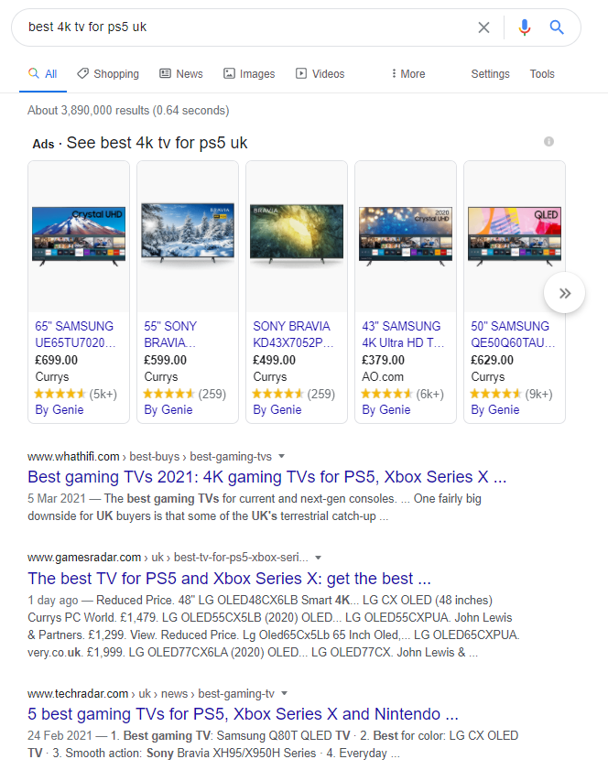
Task: Open the 50" SAMSUNG QE50Q60TAU product link
Action: [513, 334]
